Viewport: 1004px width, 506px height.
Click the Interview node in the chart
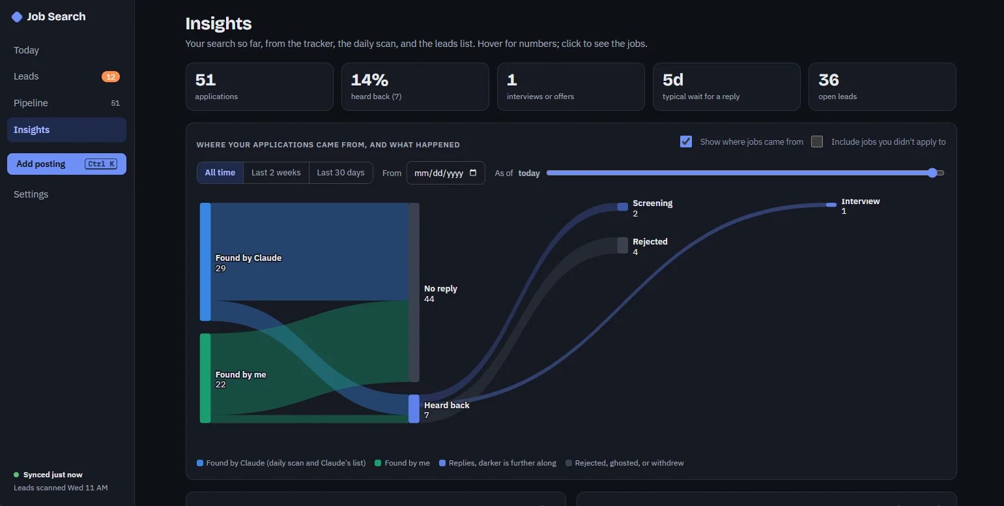(831, 205)
